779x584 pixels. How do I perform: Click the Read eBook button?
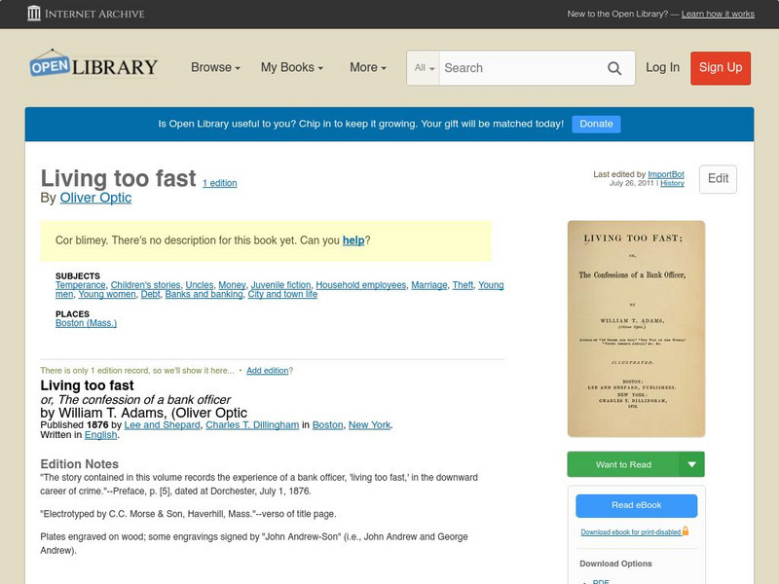(x=635, y=505)
